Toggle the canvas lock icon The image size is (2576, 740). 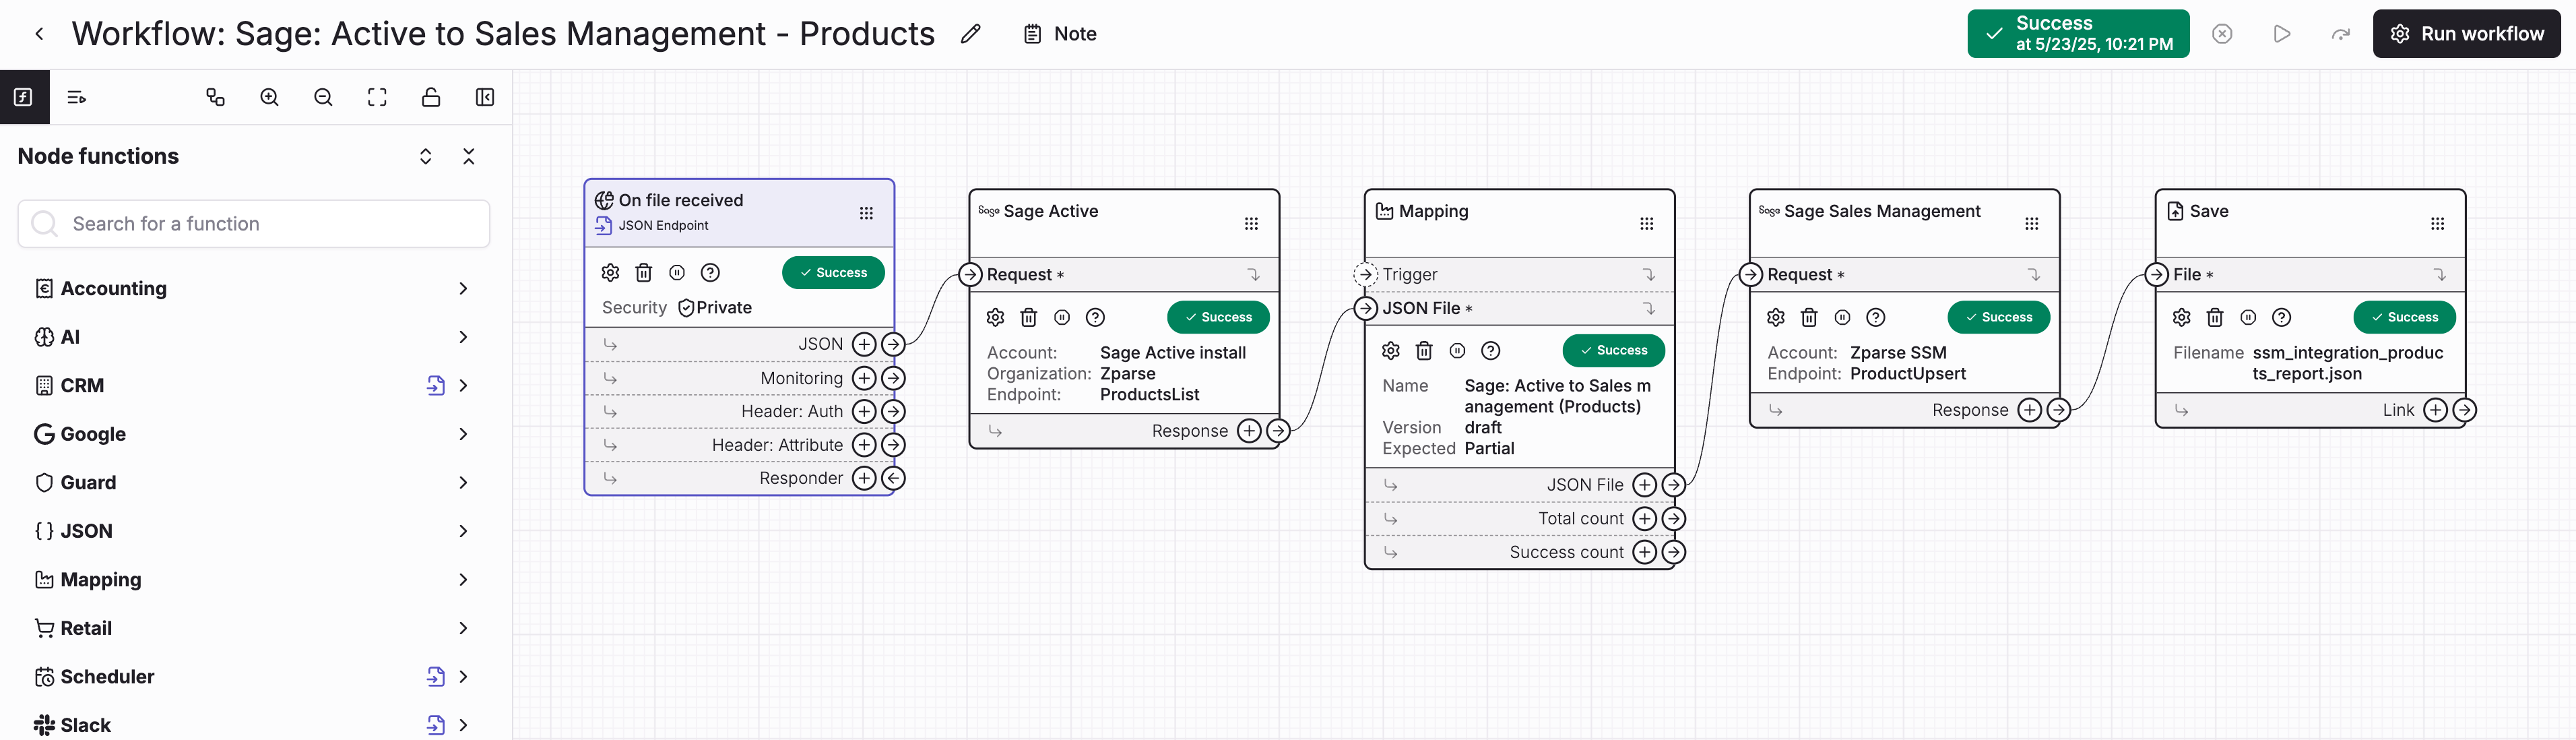point(431,97)
